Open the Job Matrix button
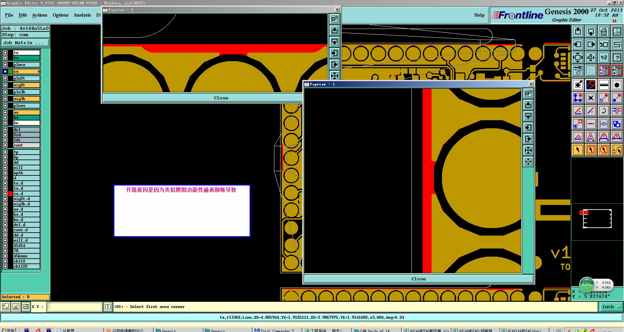The width and height of the screenshot is (624, 332). click(x=25, y=43)
